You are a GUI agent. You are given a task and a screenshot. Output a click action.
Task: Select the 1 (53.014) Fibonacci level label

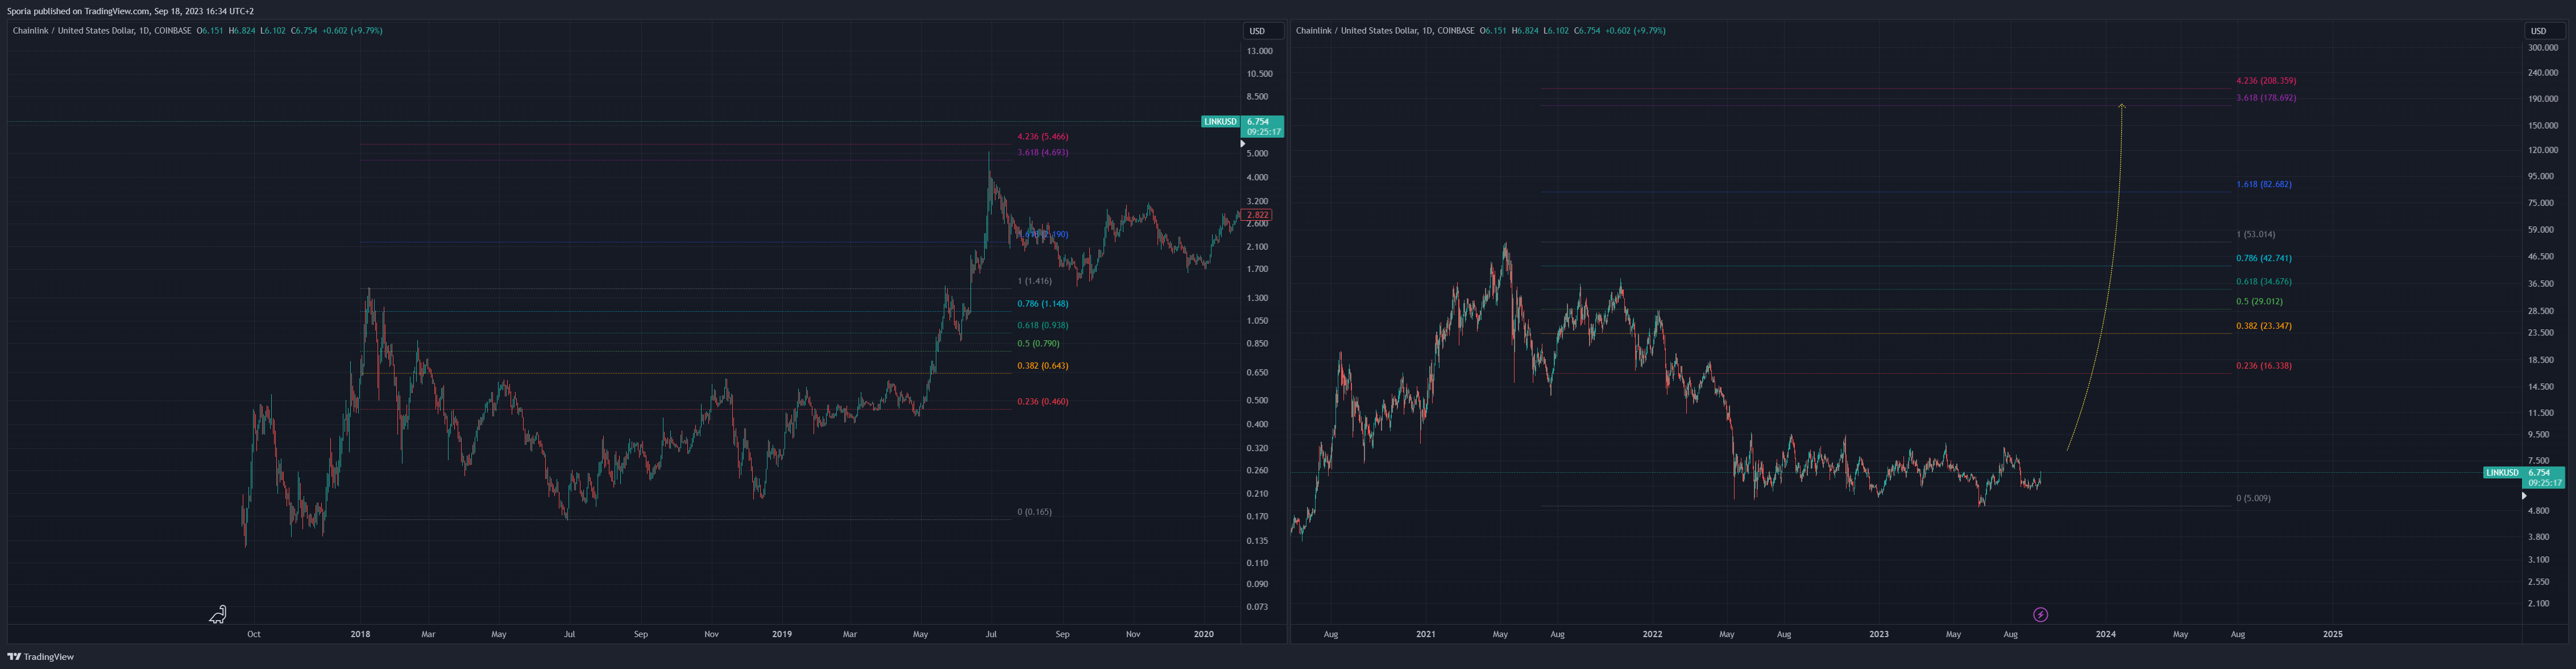(2255, 235)
